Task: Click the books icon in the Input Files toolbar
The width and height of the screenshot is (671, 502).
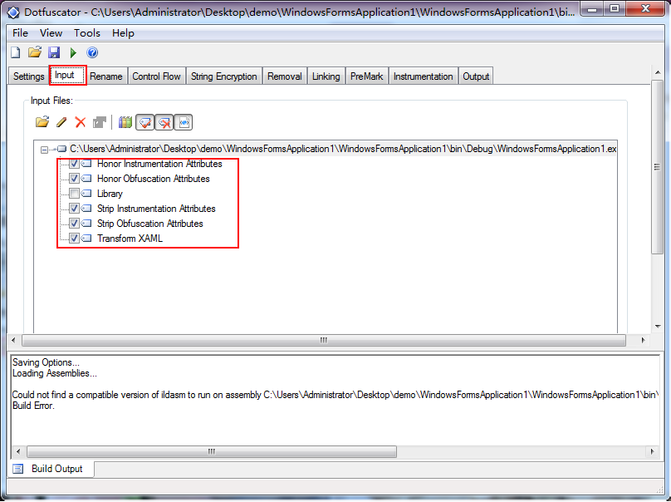Action: click(125, 122)
